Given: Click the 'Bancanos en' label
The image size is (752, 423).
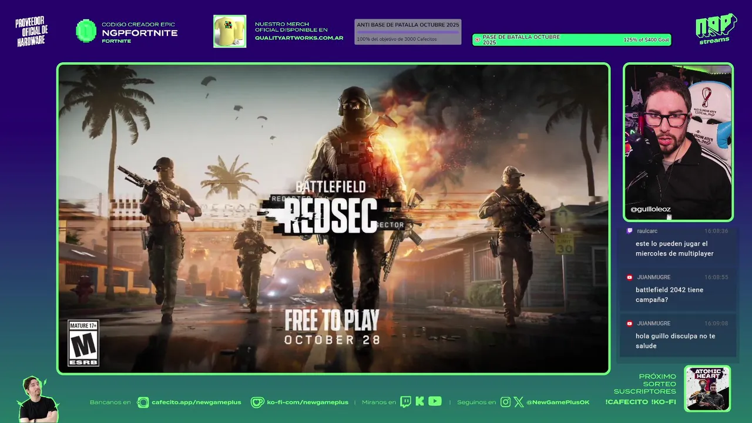Looking at the screenshot, I should point(110,402).
